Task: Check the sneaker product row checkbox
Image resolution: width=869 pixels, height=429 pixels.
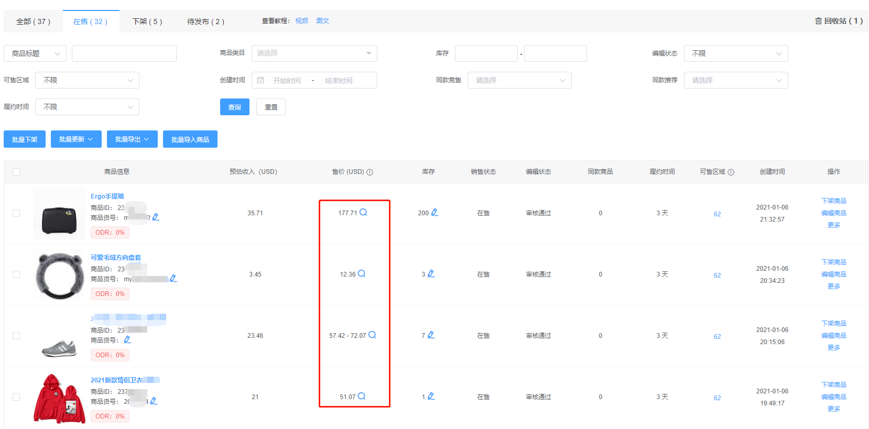Action: [x=16, y=336]
